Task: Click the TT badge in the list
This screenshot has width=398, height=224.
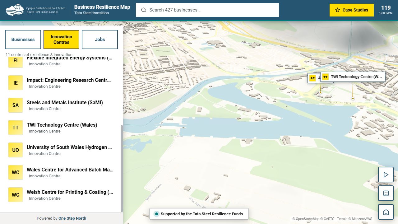Action: 16,128
